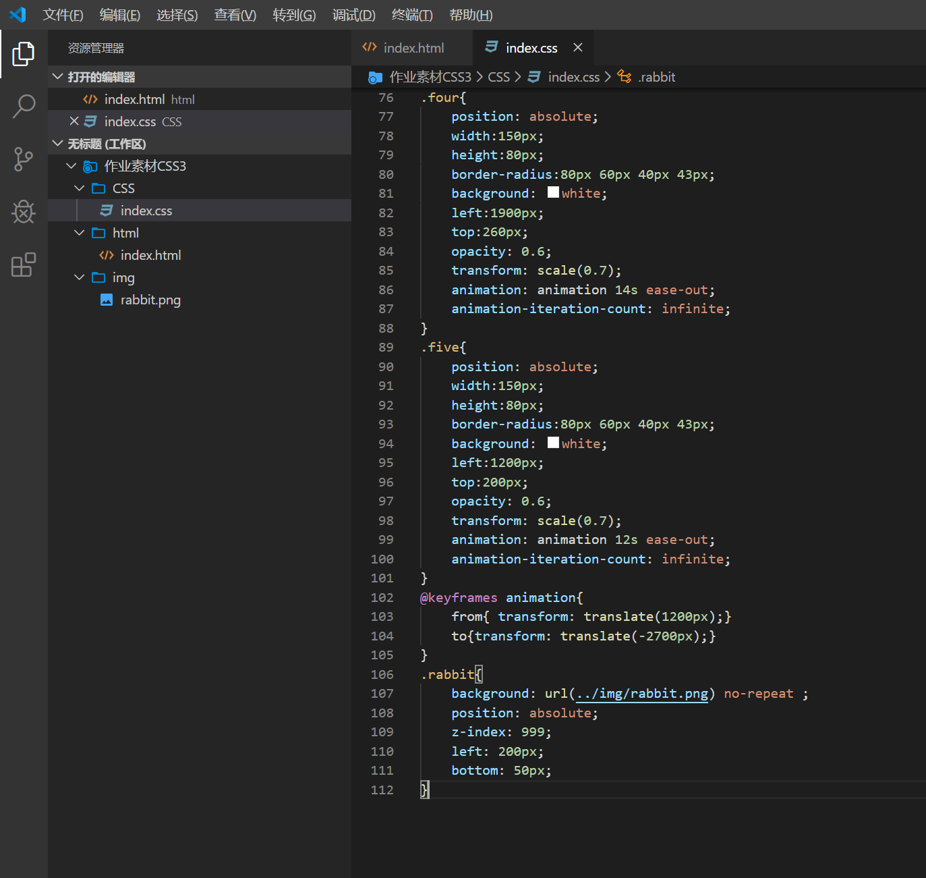Click CSS breadcrumb segment
The image size is (926, 878).
(x=499, y=77)
